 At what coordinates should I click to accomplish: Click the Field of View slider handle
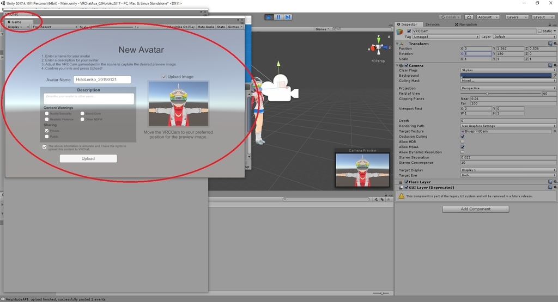(x=487, y=94)
